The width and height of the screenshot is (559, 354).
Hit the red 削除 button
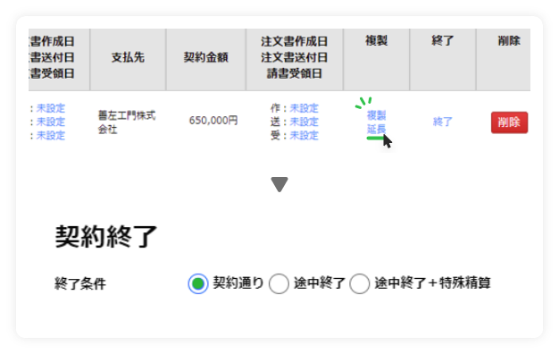pos(509,122)
